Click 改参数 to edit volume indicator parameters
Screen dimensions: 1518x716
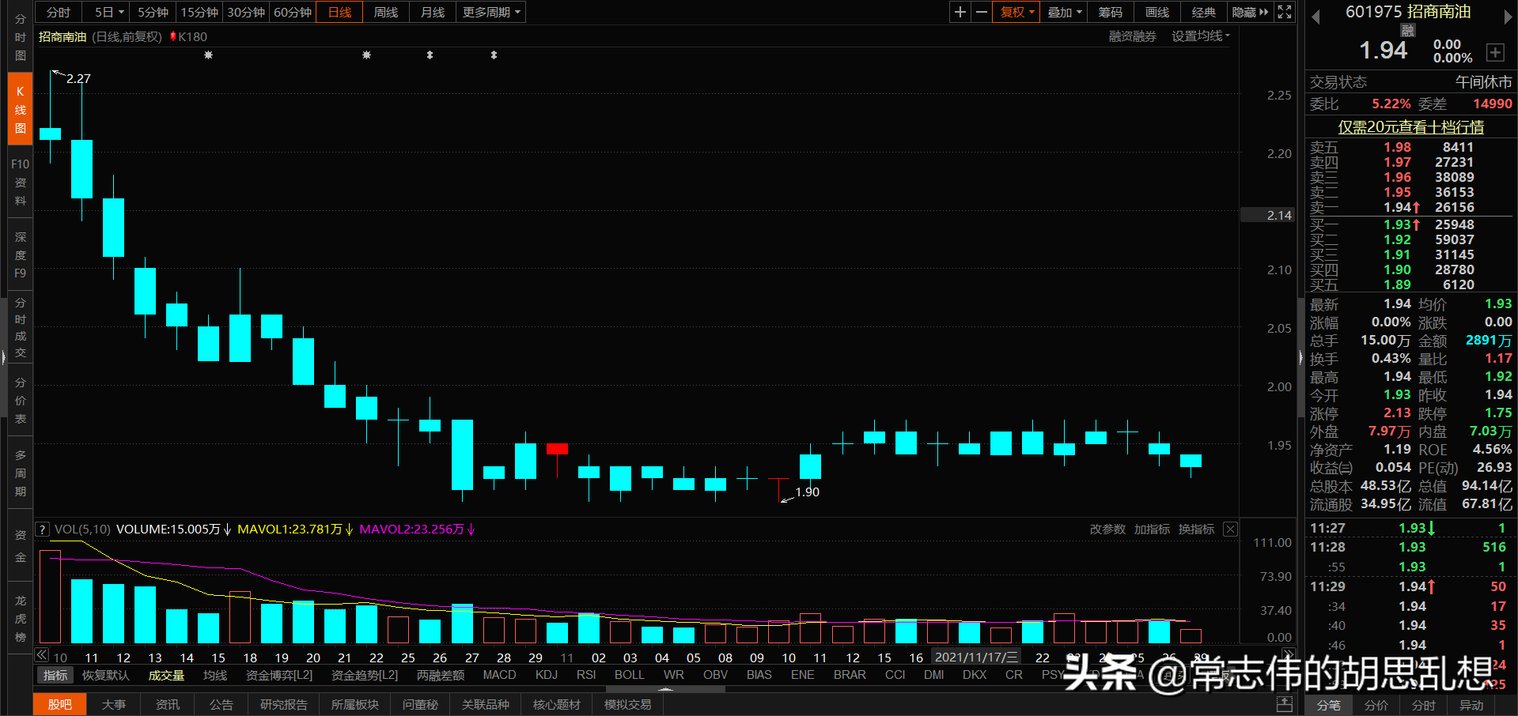pos(1107,529)
